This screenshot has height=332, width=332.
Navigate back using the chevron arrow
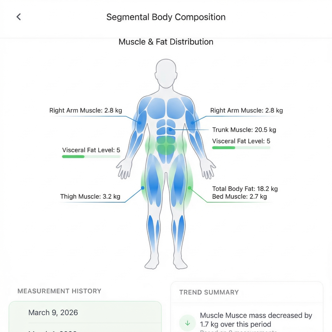[x=19, y=17]
